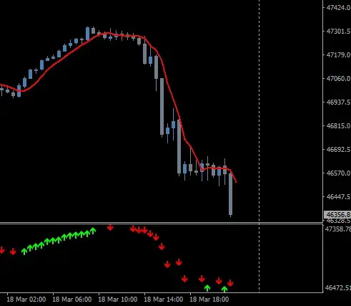Click the 47179.0 price axis label
Screen dimensions: 351x306
pos(338,55)
